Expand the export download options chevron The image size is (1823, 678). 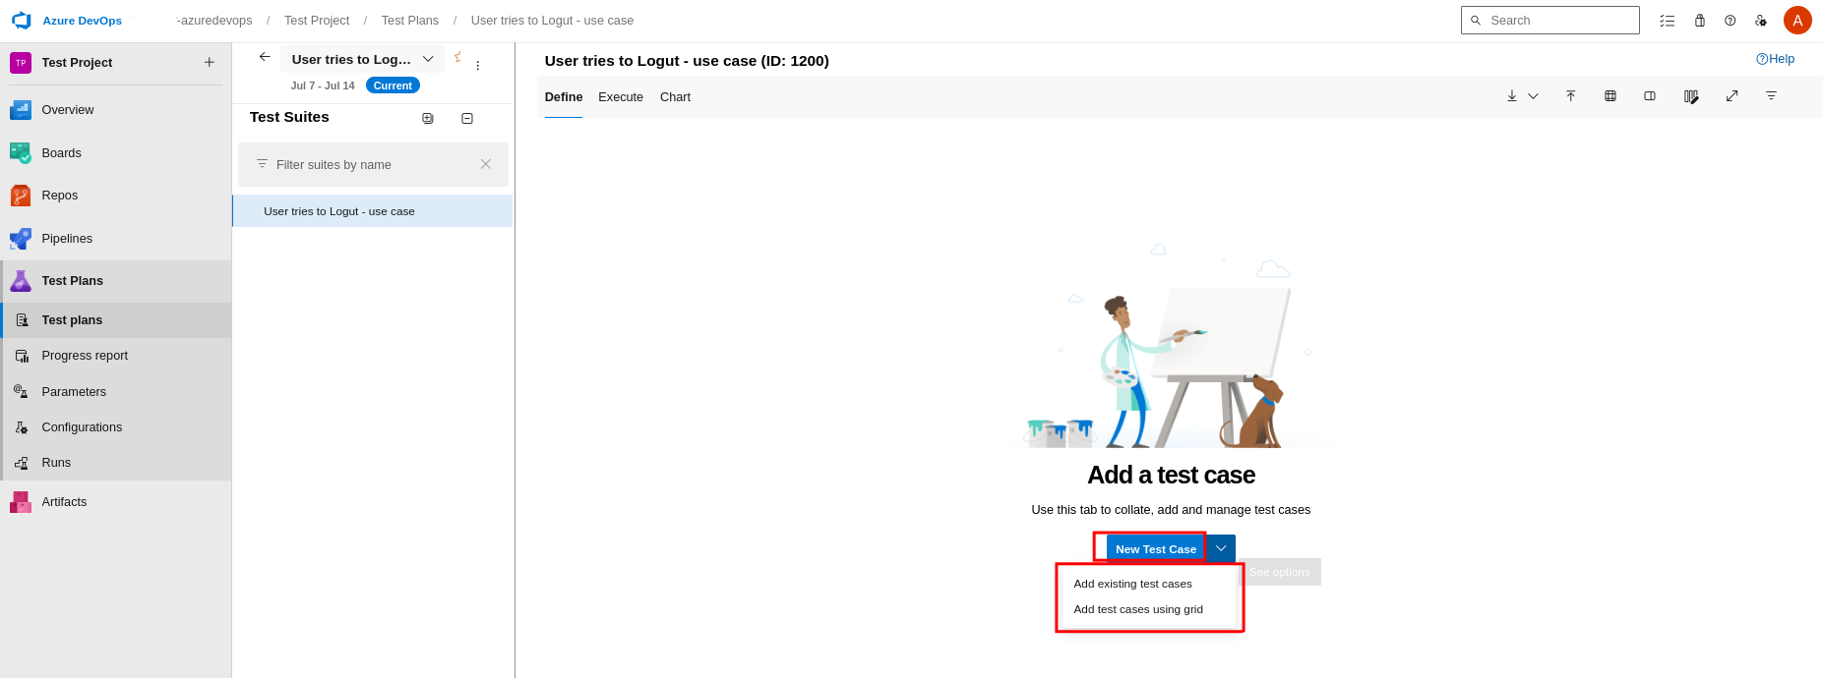coord(1533,96)
